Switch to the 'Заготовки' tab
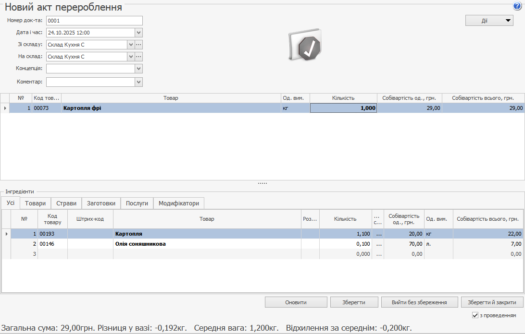The height and width of the screenshot is (334, 525). click(101, 203)
